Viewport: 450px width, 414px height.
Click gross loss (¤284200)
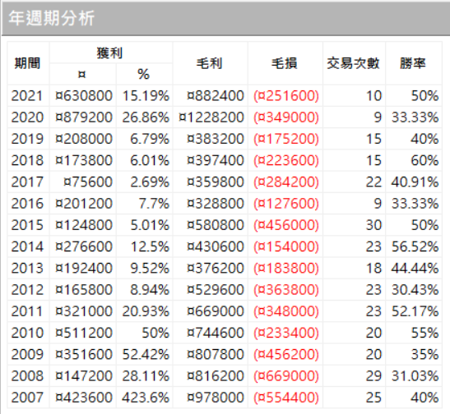[286, 182]
